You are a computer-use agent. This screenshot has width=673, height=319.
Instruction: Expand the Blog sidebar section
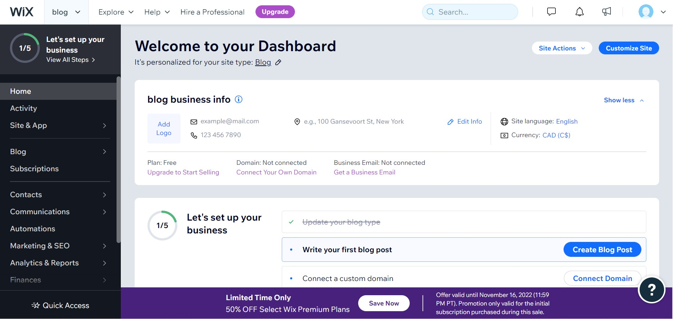point(58,152)
